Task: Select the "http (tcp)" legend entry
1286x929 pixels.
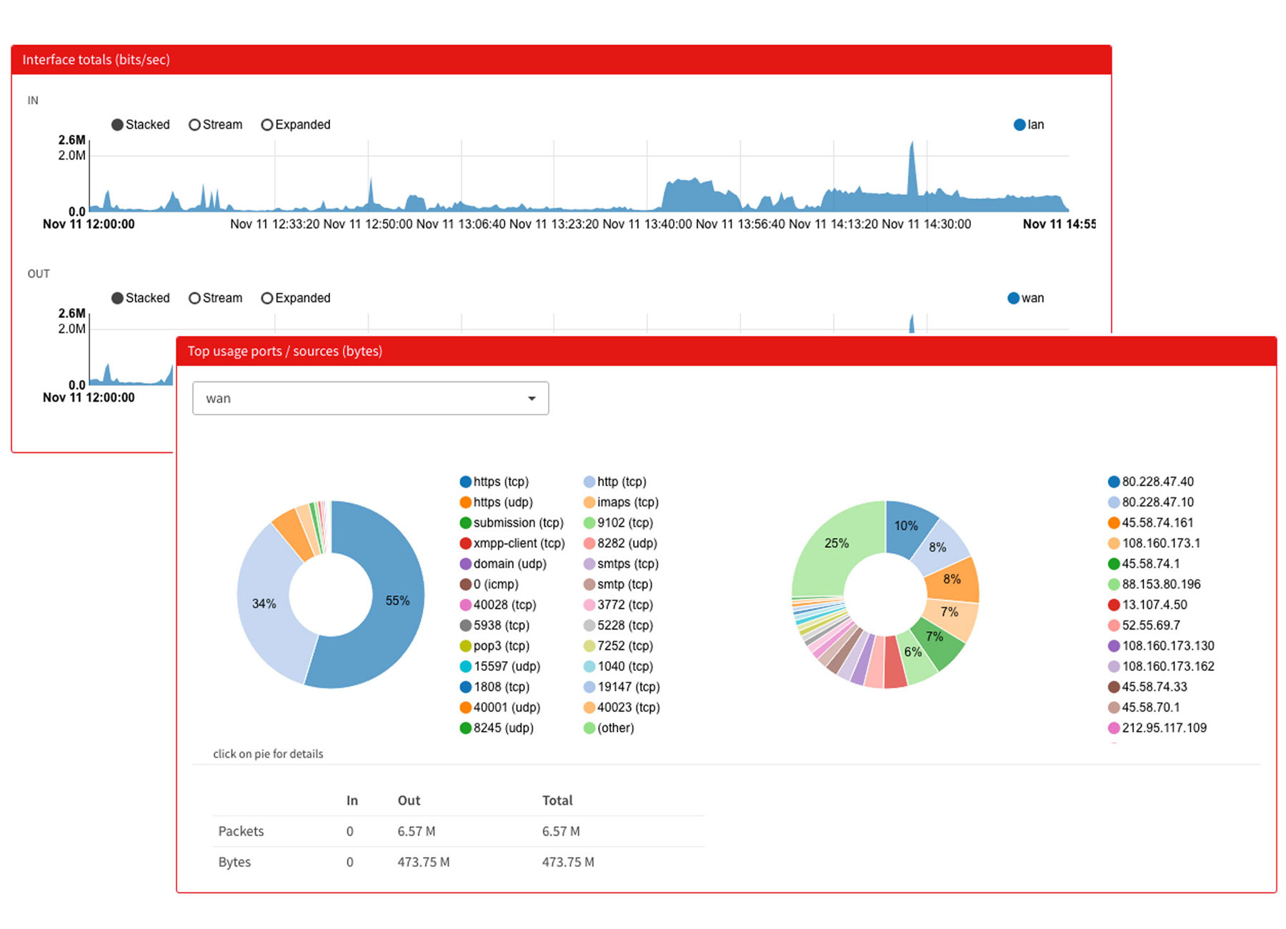Action: coord(620,481)
